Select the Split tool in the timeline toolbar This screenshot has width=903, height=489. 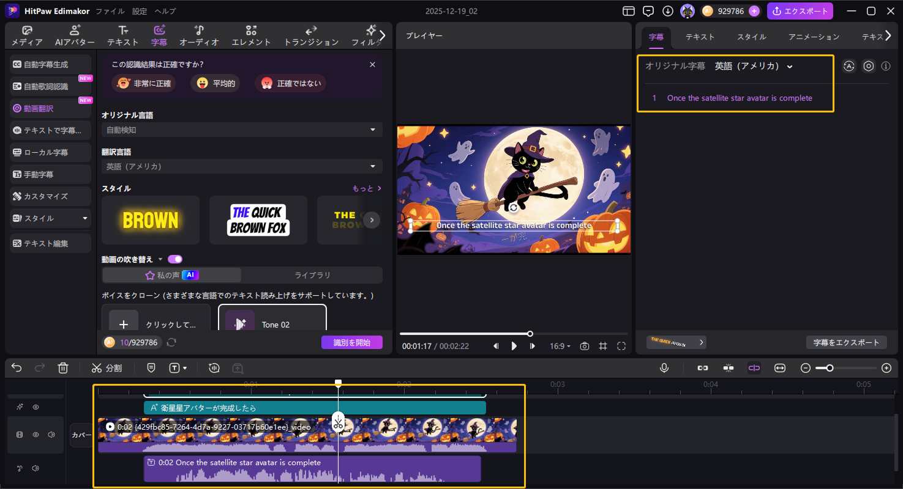point(107,368)
